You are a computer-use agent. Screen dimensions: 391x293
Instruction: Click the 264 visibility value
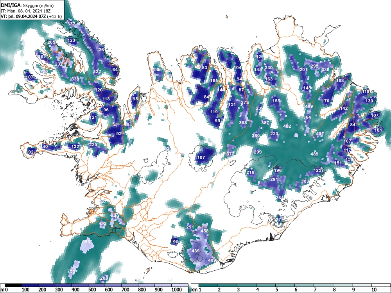(280, 198)
